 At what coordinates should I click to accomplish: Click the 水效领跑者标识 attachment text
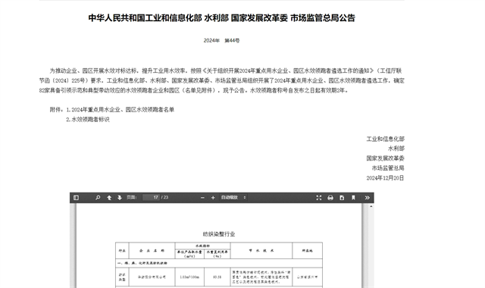[x=90, y=120]
